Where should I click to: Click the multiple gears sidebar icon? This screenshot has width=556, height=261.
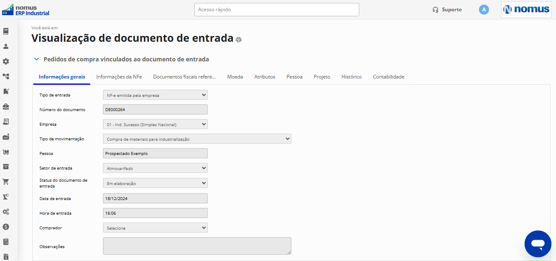click(x=6, y=212)
